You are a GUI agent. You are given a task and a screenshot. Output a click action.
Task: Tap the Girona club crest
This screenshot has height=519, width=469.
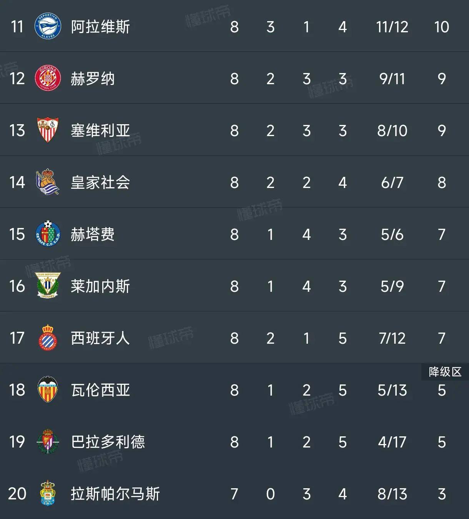pyautogui.click(x=48, y=78)
